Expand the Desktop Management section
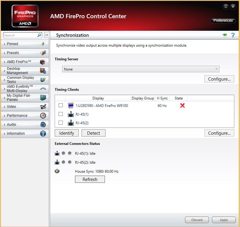The image size is (240, 227). (x=25, y=71)
